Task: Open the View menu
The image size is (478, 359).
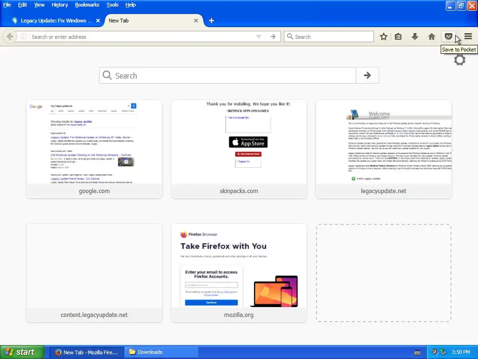Action: 39,5
